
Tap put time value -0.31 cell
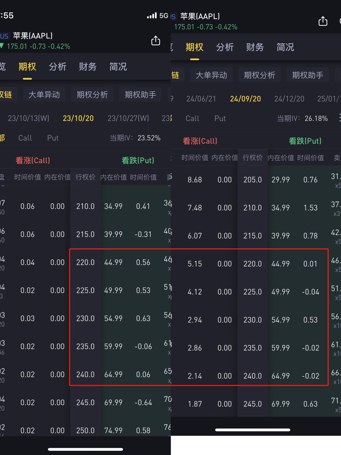[143, 234]
